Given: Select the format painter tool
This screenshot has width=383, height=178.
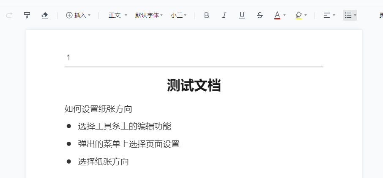Looking at the screenshot, I should 27,16.
